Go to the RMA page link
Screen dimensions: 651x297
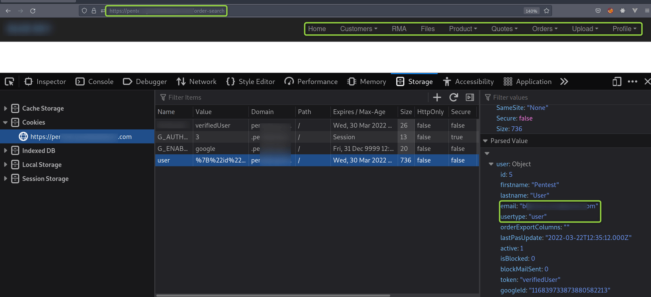pos(399,29)
